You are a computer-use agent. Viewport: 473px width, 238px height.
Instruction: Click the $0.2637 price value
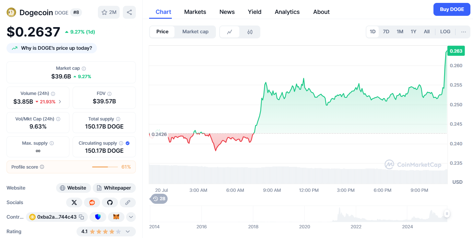(33, 32)
